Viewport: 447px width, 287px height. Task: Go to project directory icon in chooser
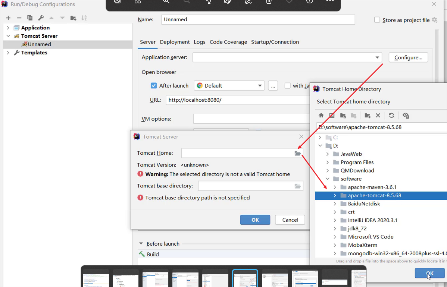click(x=343, y=115)
